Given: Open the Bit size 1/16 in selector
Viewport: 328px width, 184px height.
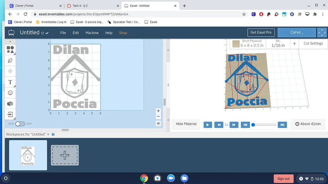Looking at the screenshot, I should 278,43.
